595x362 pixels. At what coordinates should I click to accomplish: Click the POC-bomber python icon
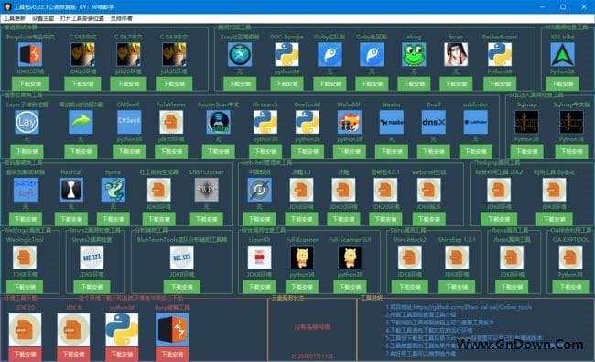coord(287,54)
